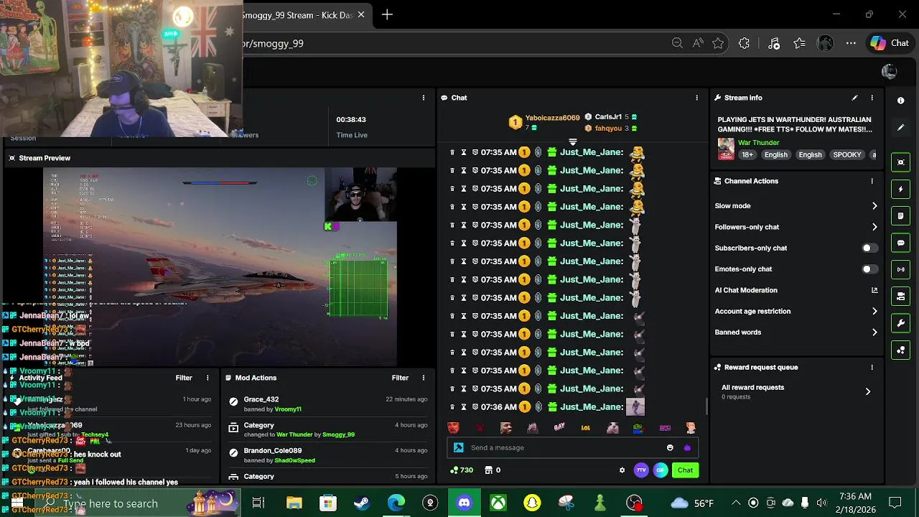Open the Channel Actions three-dot menu

[x=872, y=181]
